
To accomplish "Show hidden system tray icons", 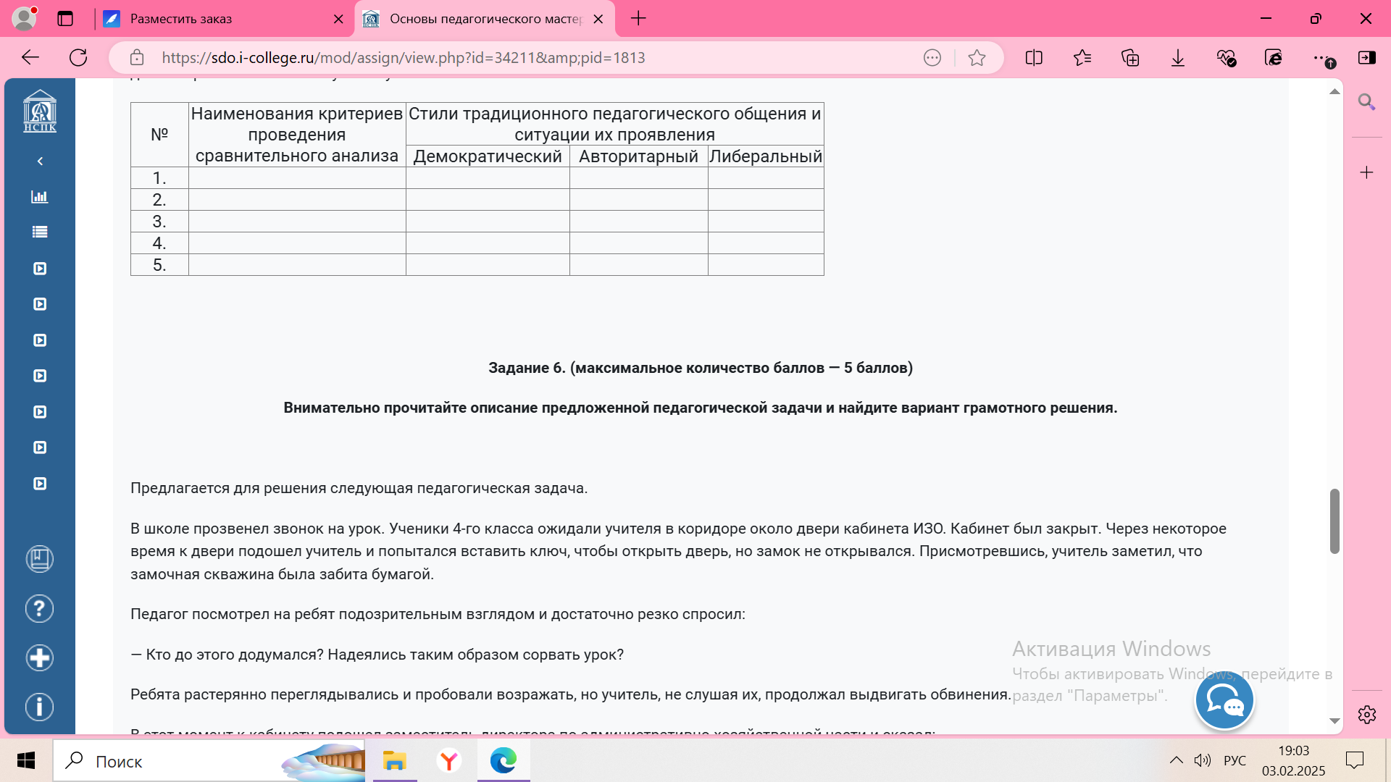I will point(1176,760).
